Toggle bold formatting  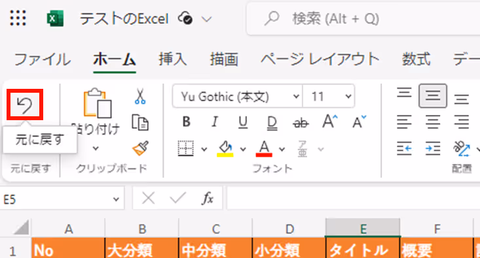pos(187,122)
